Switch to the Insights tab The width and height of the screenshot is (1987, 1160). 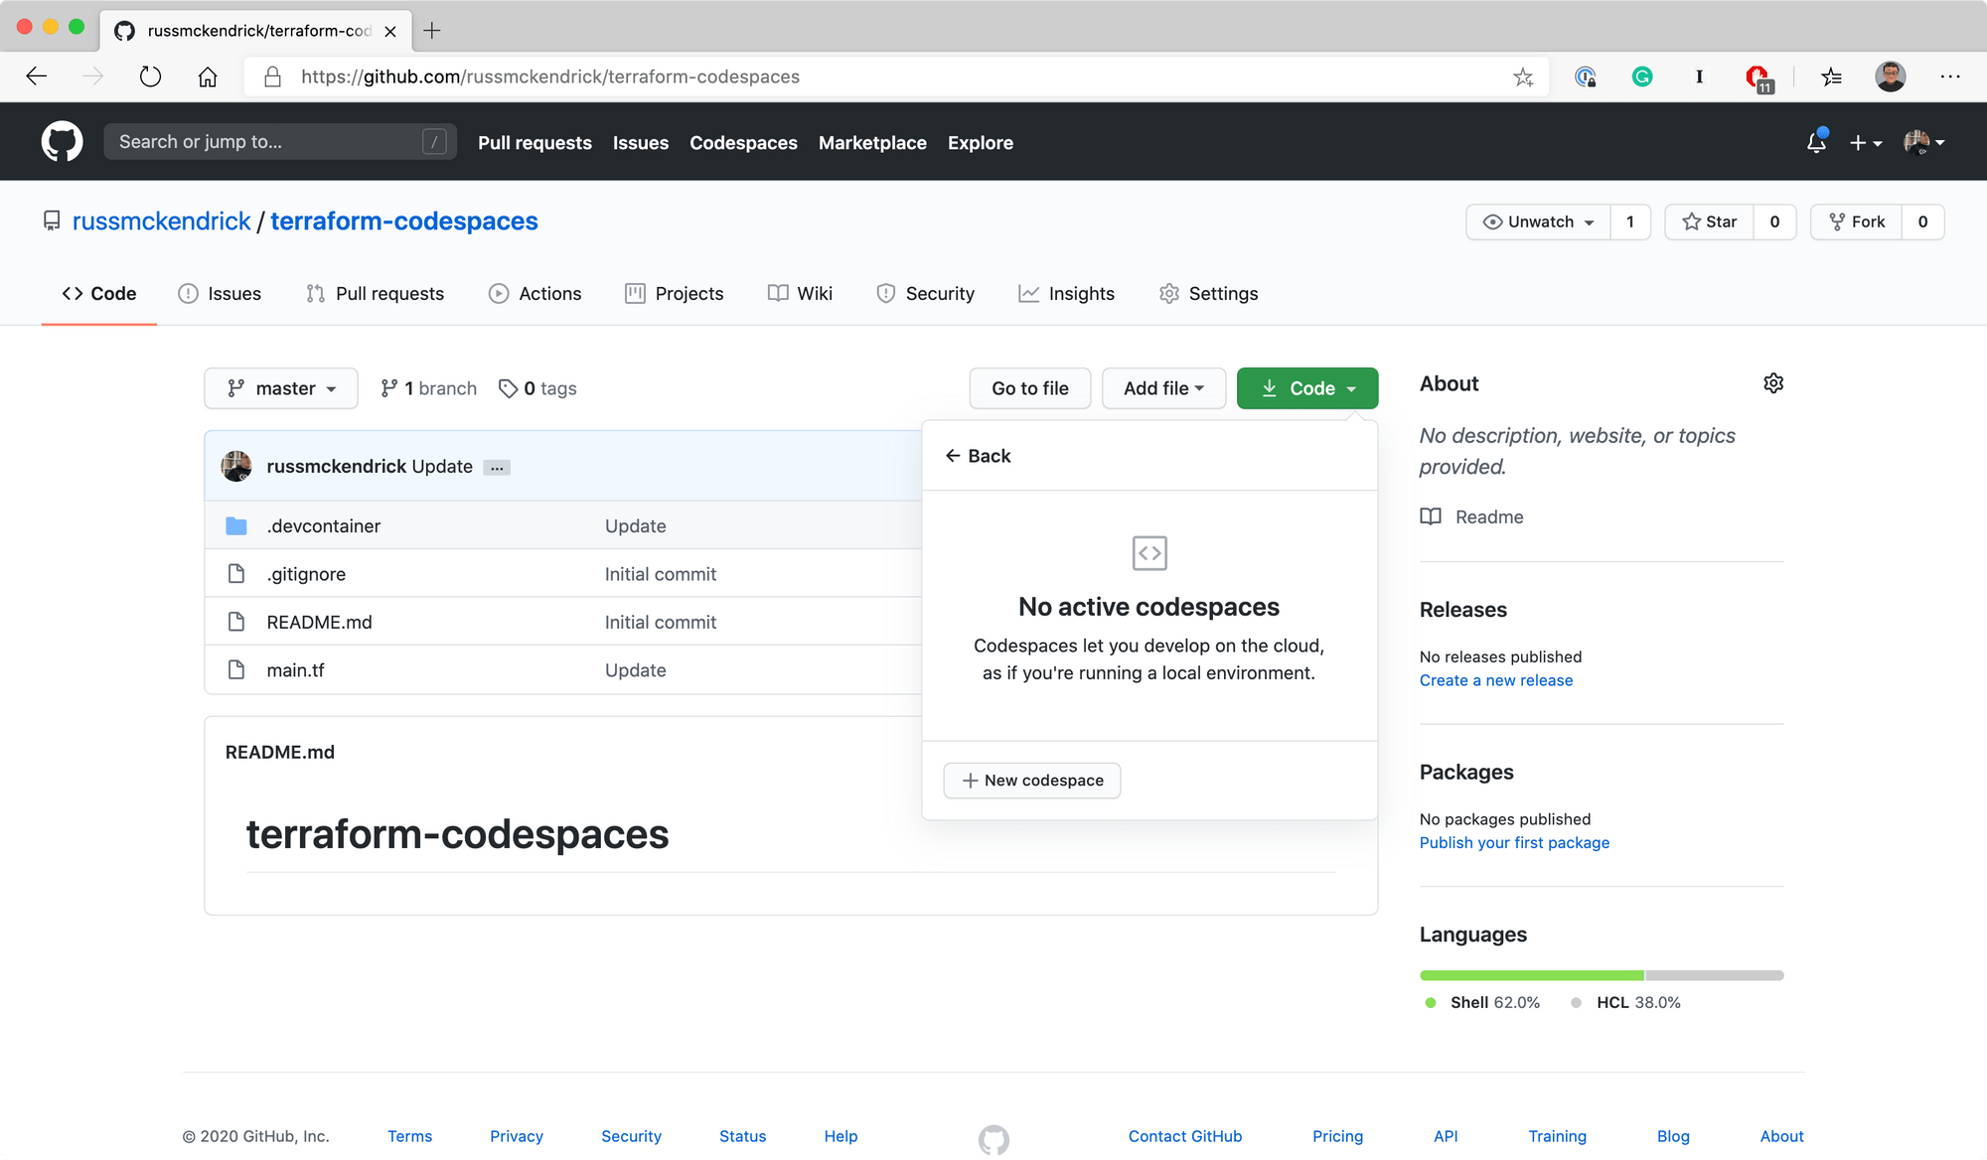[x=1066, y=294]
